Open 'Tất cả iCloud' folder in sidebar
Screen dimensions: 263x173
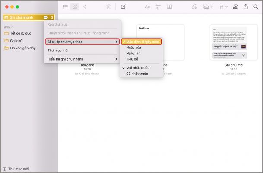tap(21, 33)
